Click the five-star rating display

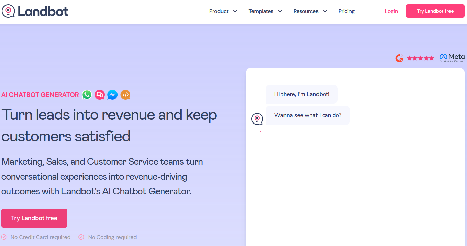coord(421,58)
